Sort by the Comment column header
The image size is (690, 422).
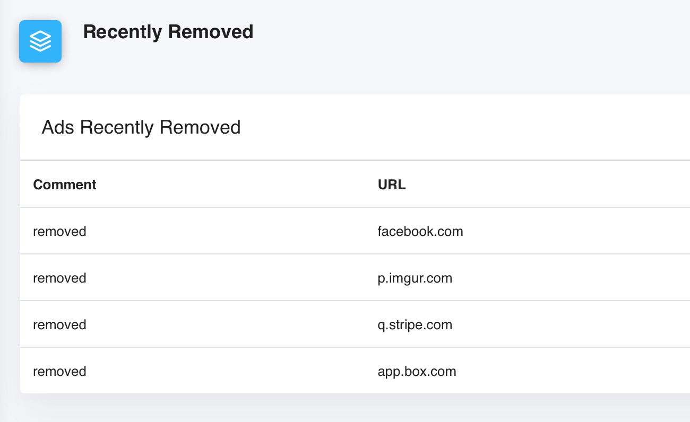pyautogui.click(x=65, y=184)
